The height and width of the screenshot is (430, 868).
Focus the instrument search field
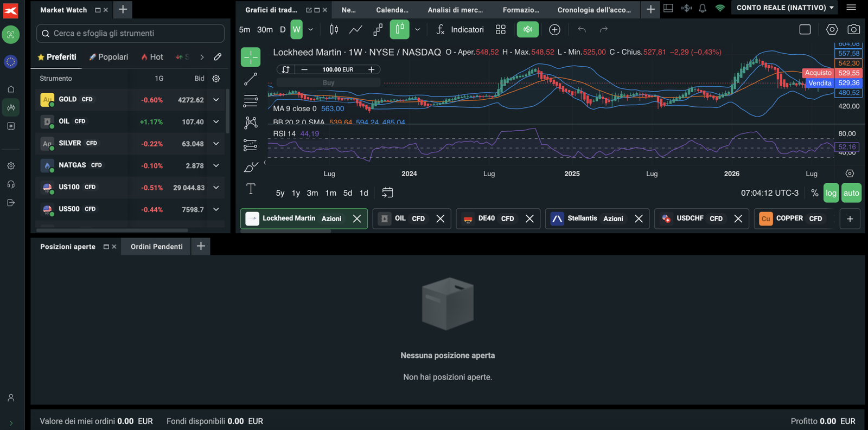[130, 33]
